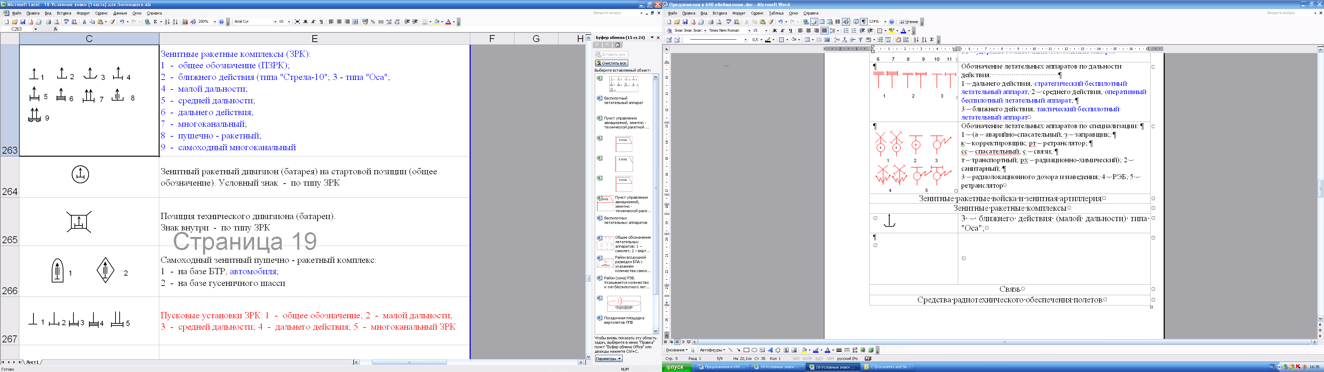Open Name Box C263 dropdown arrow
This screenshot has width=1324, height=372.
pos(36,29)
